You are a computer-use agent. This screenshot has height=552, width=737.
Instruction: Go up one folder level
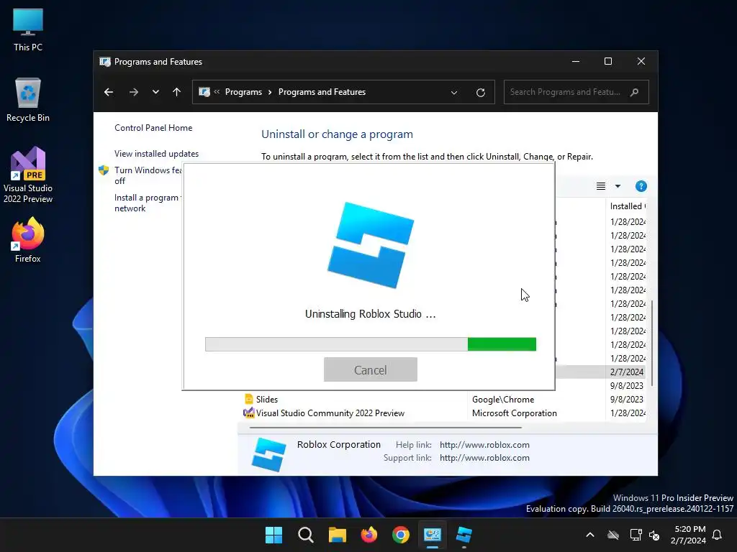[177, 92]
